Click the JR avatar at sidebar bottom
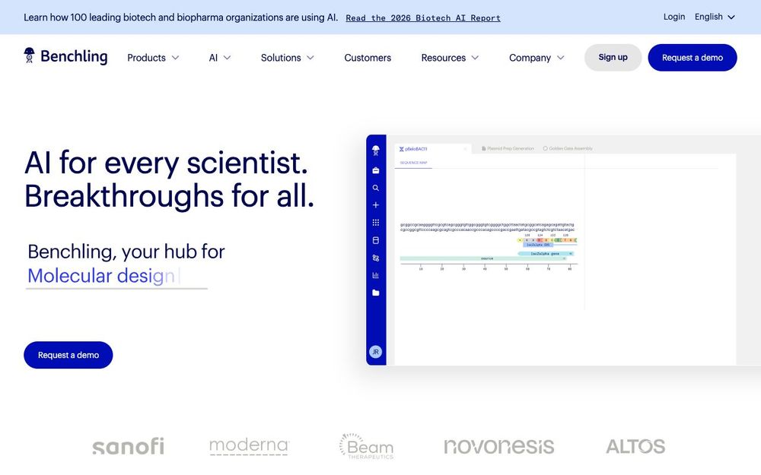 coord(375,351)
